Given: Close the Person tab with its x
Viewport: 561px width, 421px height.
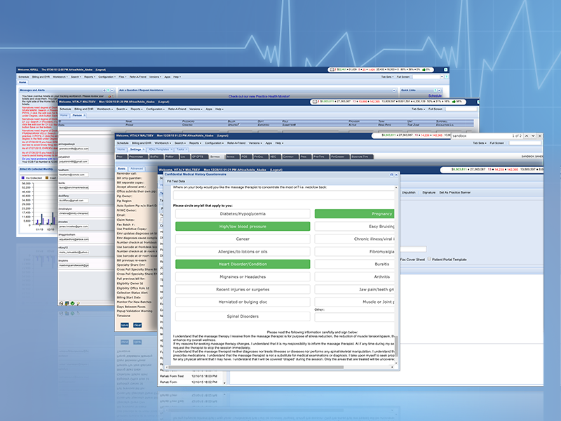Looking at the screenshot, I should click(x=84, y=115).
